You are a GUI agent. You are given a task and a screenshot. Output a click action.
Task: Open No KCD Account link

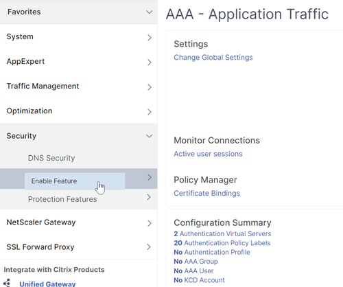click(200, 280)
